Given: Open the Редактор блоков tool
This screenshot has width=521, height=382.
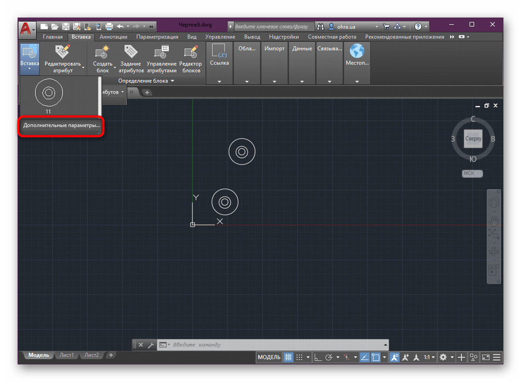Looking at the screenshot, I should coord(191,53).
